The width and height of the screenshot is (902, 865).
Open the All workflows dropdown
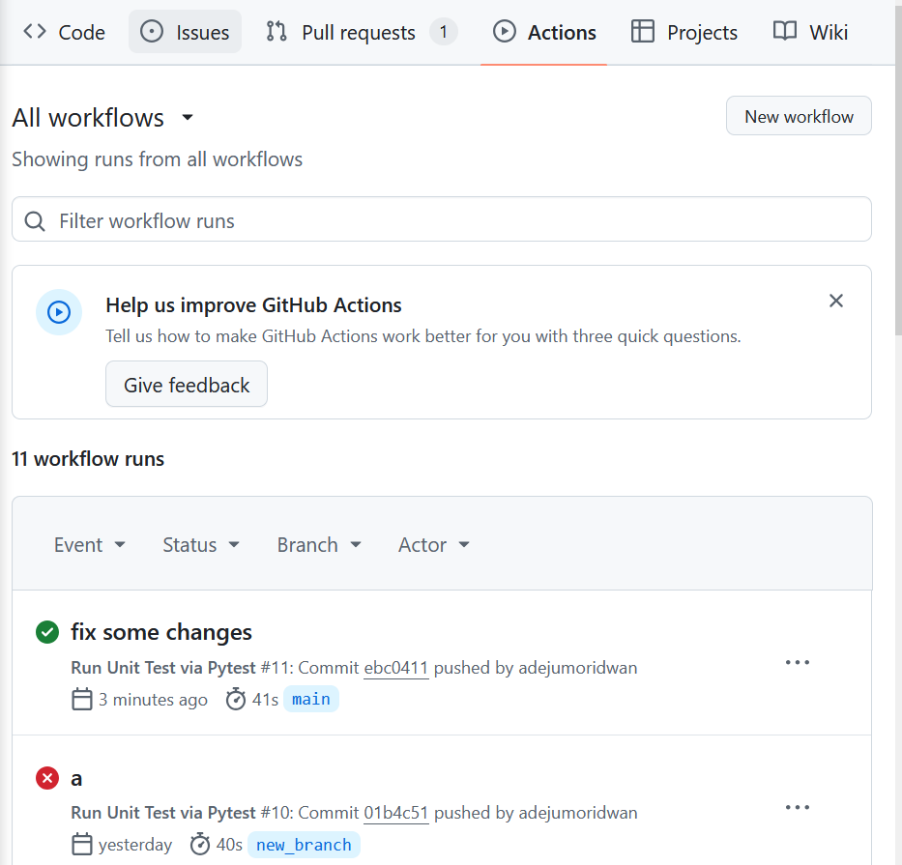coord(102,117)
